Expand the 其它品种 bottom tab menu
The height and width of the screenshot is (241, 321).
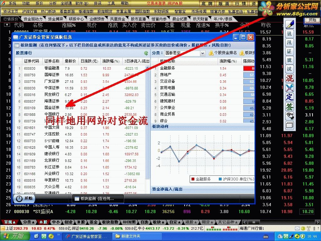click(x=228, y=222)
